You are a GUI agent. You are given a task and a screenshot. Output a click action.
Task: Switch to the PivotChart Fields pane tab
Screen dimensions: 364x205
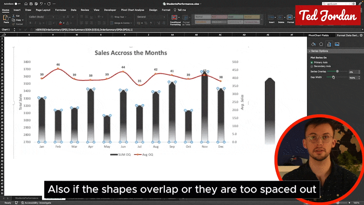click(x=318, y=35)
